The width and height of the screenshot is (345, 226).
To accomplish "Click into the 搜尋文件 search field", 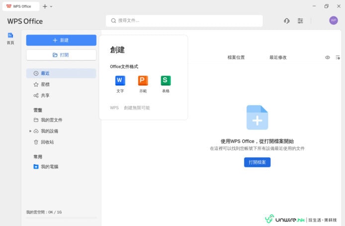I will 184,21.
